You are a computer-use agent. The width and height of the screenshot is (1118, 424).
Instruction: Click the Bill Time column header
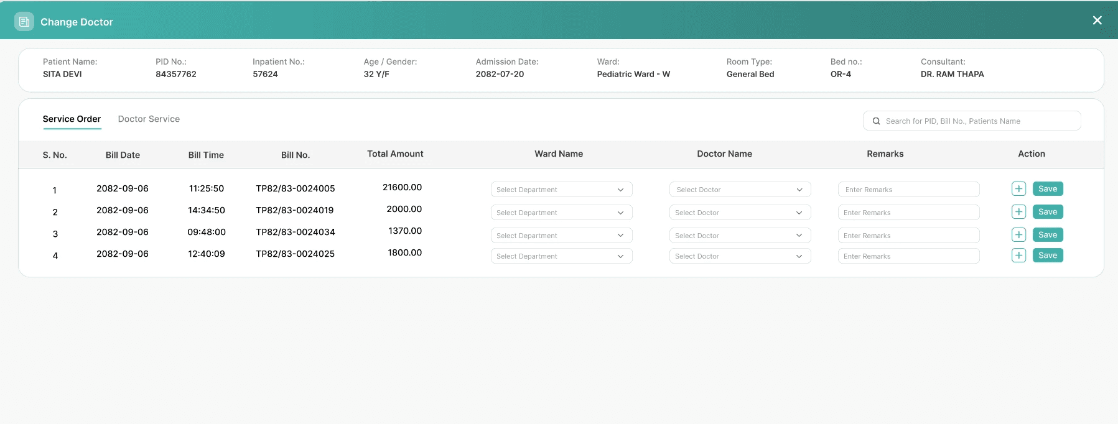[206, 155]
